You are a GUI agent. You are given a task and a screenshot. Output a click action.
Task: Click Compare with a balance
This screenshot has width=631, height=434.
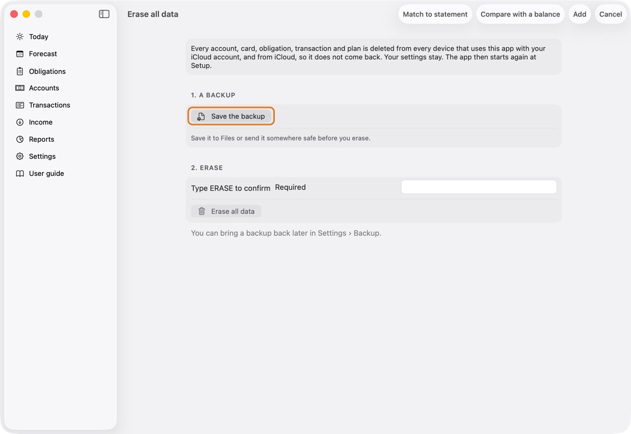(520, 14)
